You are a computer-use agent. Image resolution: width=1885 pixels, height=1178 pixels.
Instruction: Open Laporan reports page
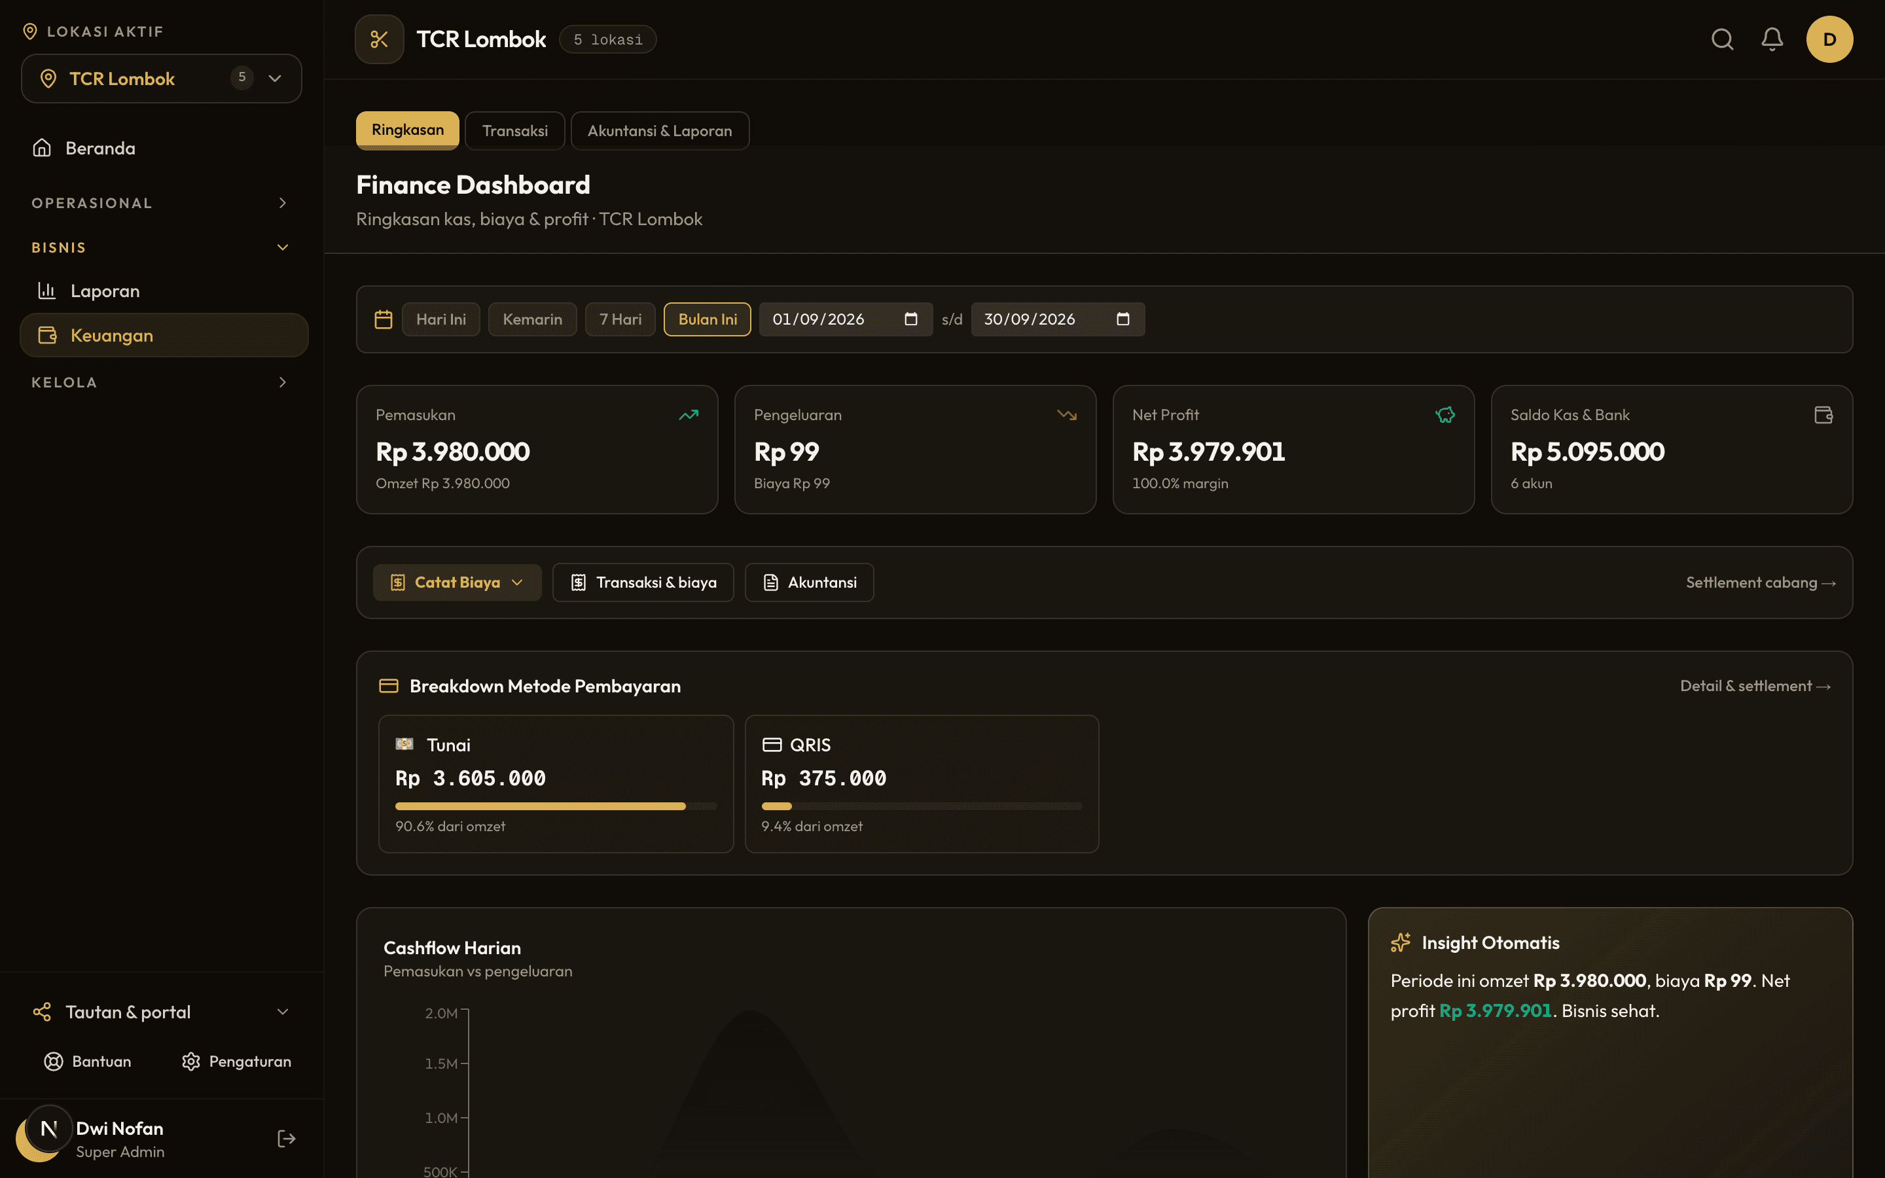tap(164, 291)
